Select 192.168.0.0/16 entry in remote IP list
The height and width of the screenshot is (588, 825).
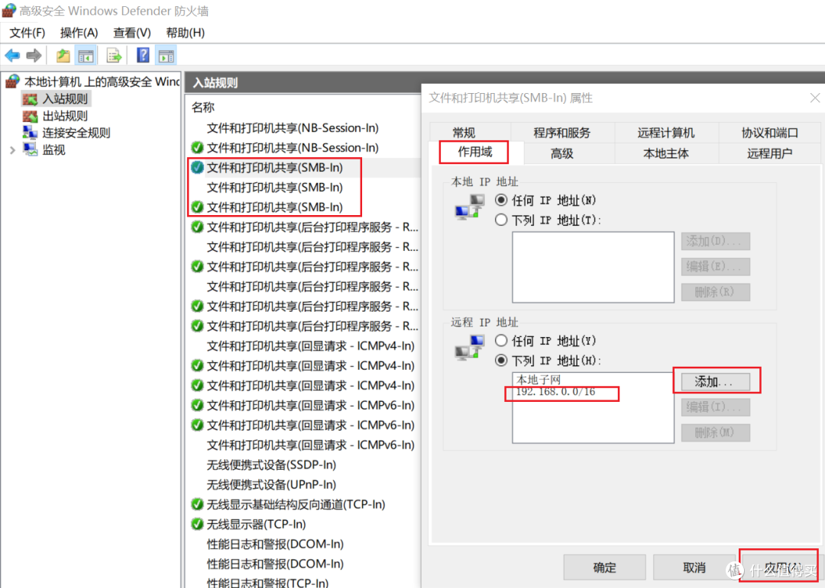tap(555, 391)
